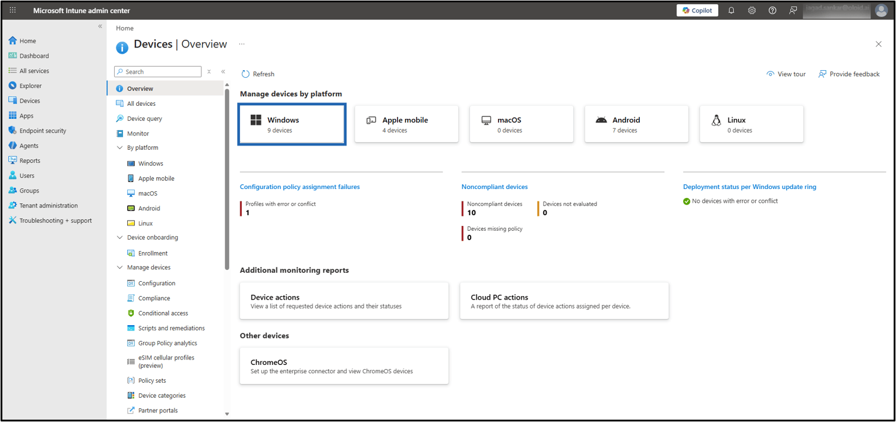This screenshot has height=422, width=896.
Task: Focus the devices menu Search box
Action: coord(158,72)
